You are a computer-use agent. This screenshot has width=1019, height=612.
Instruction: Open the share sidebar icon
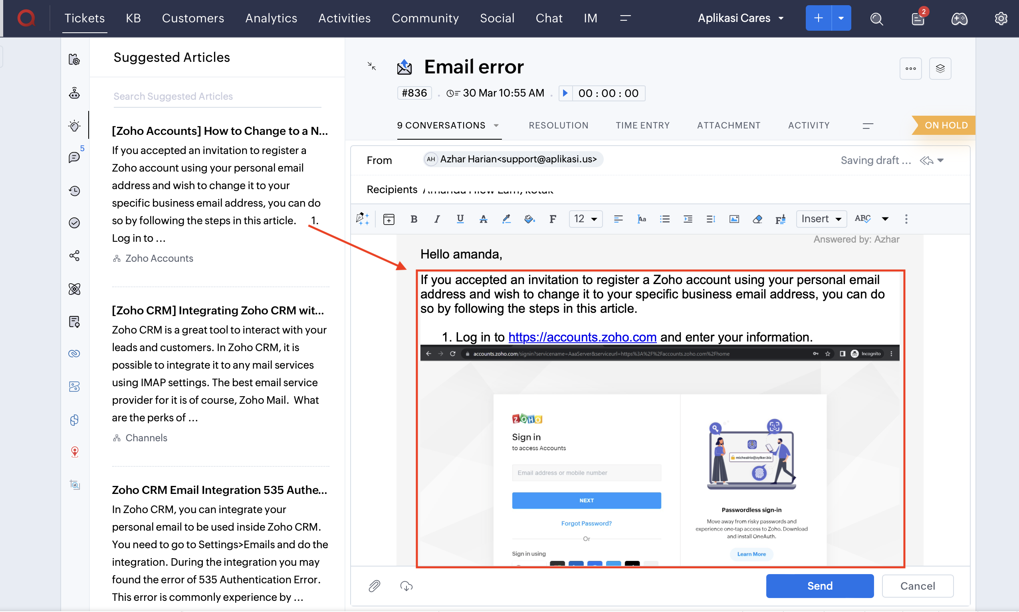(74, 256)
